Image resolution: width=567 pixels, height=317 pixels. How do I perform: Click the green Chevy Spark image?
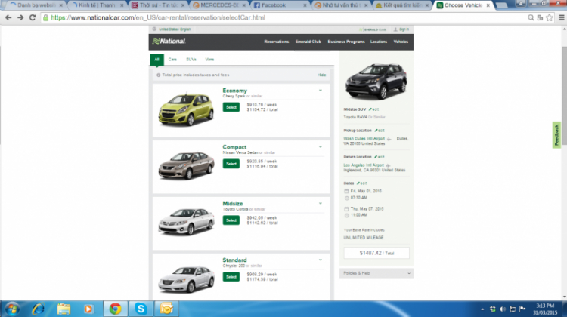pyautogui.click(x=186, y=109)
